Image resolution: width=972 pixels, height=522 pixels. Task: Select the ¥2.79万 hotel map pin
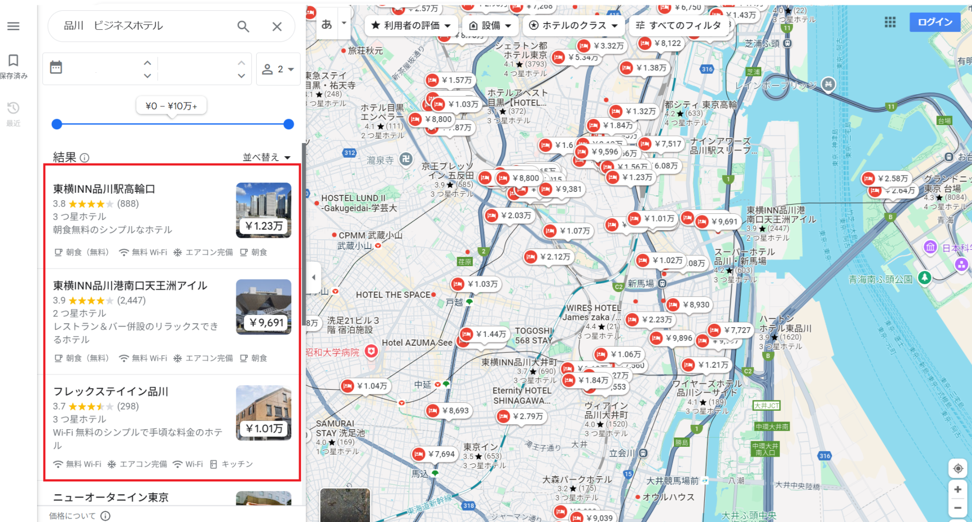click(x=521, y=417)
